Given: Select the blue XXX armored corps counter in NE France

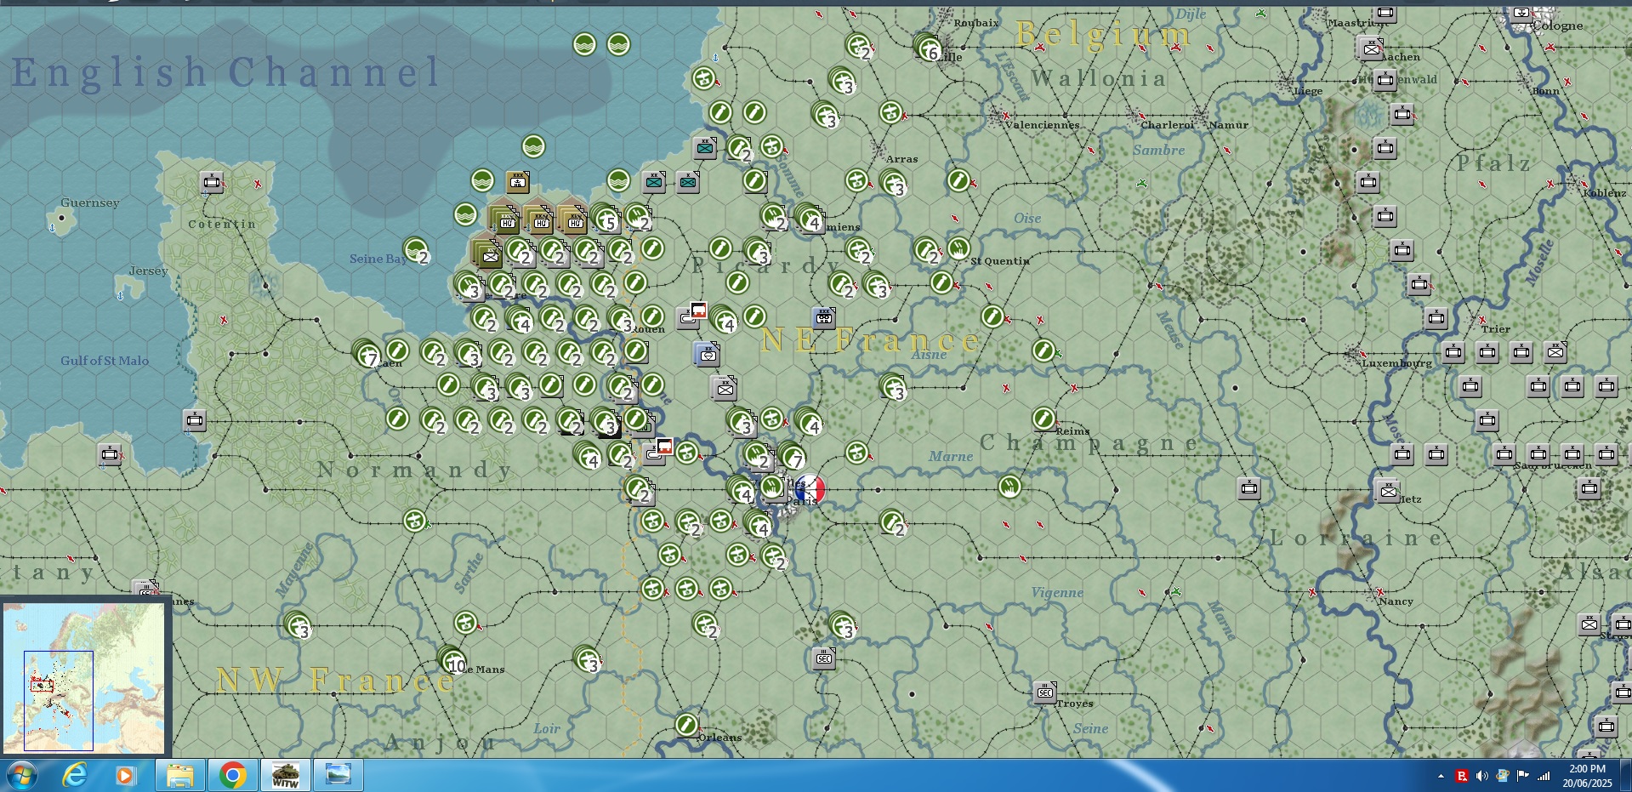Looking at the screenshot, I should pos(823,317).
